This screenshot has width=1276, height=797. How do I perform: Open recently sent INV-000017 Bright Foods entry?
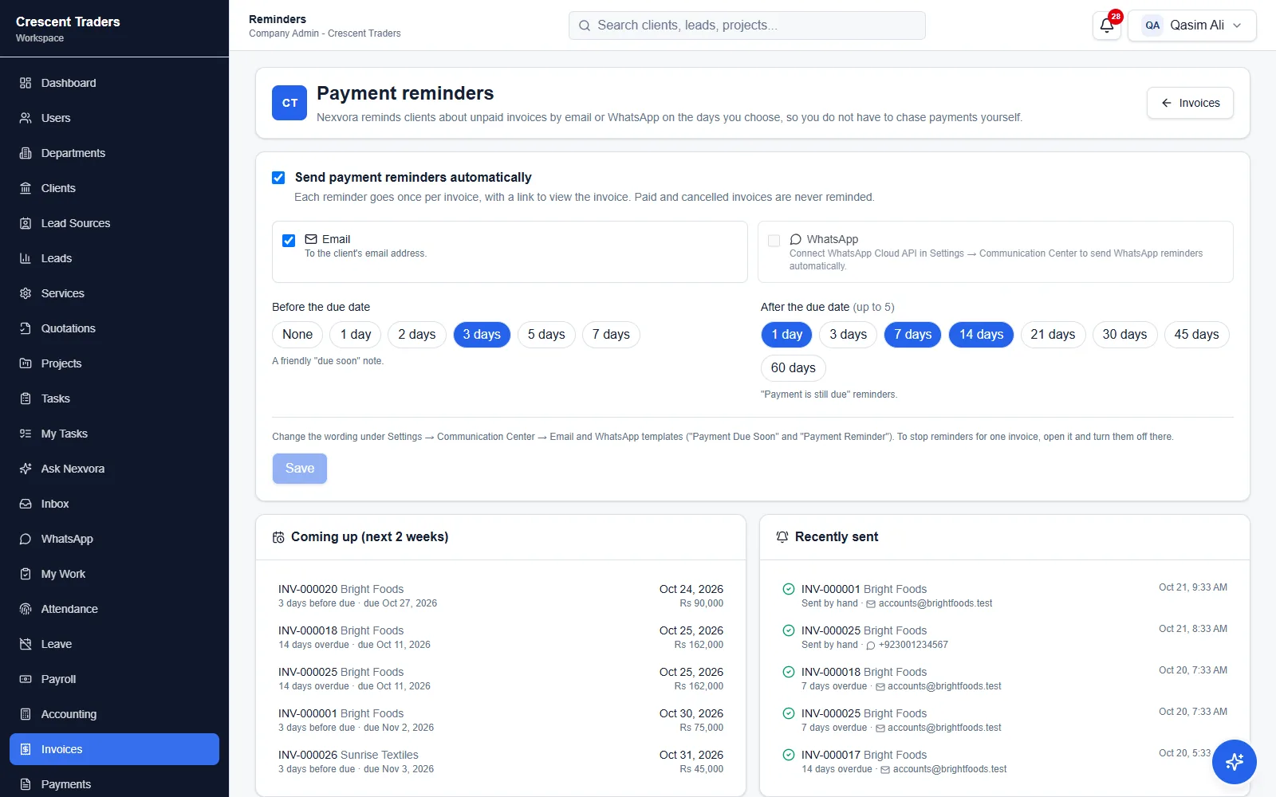tap(1005, 762)
